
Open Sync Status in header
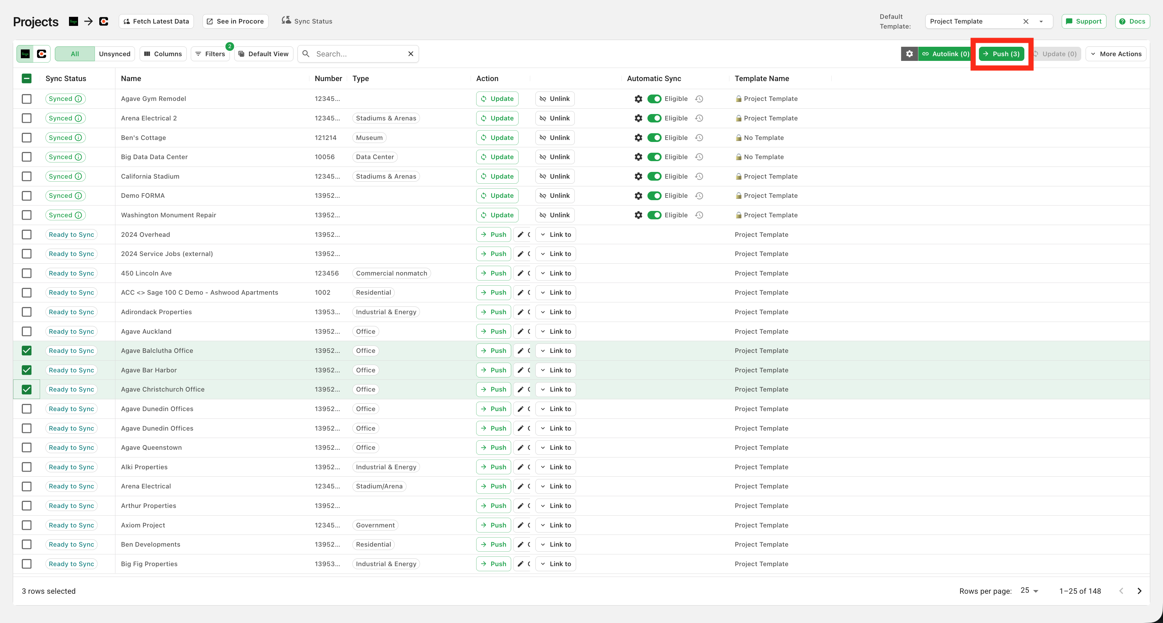(x=307, y=21)
